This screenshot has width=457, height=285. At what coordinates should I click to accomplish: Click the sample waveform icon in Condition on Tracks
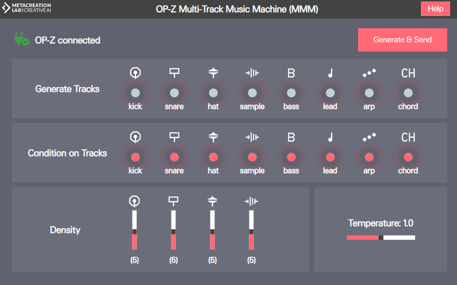coord(252,137)
